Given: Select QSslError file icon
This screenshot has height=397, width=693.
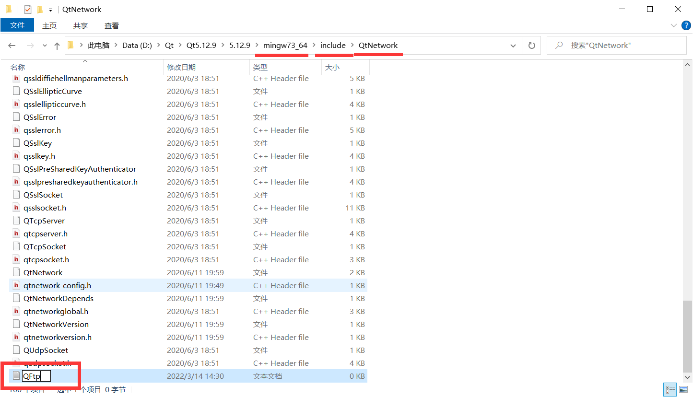Looking at the screenshot, I should point(16,117).
